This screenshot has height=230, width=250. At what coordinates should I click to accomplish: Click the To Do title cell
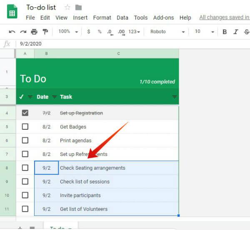pos(33,79)
